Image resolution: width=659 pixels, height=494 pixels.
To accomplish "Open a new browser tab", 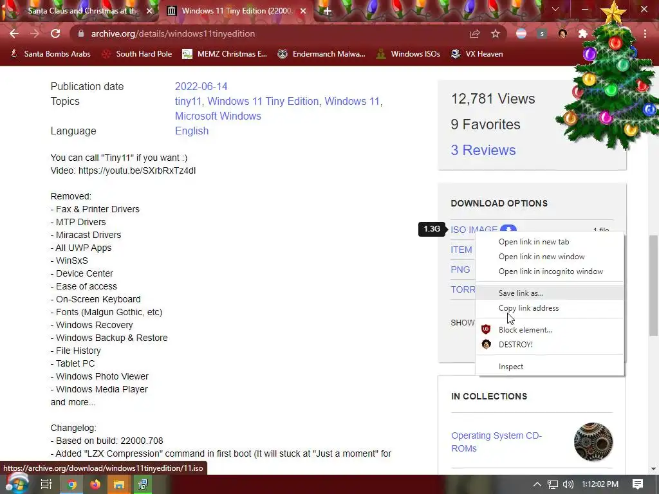I will pyautogui.click(x=328, y=11).
